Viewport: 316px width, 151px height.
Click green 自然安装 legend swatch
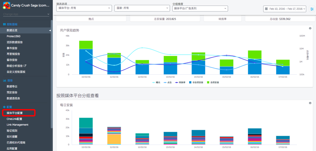[x=208, y=82]
